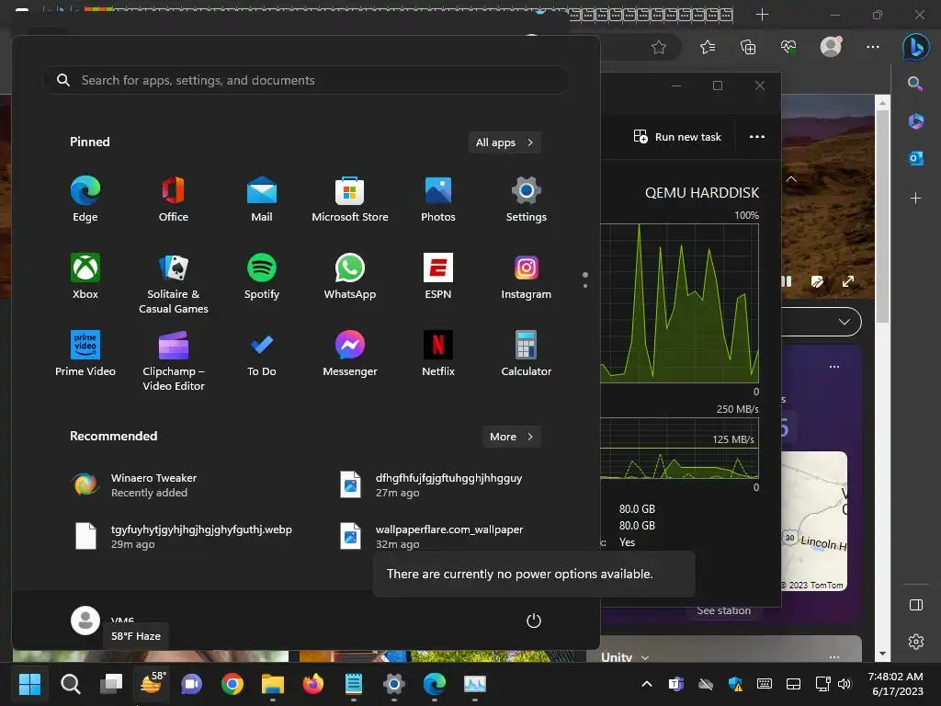Open Favorites list in Edge toolbar
The height and width of the screenshot is (706, 941).
point(708,47)
